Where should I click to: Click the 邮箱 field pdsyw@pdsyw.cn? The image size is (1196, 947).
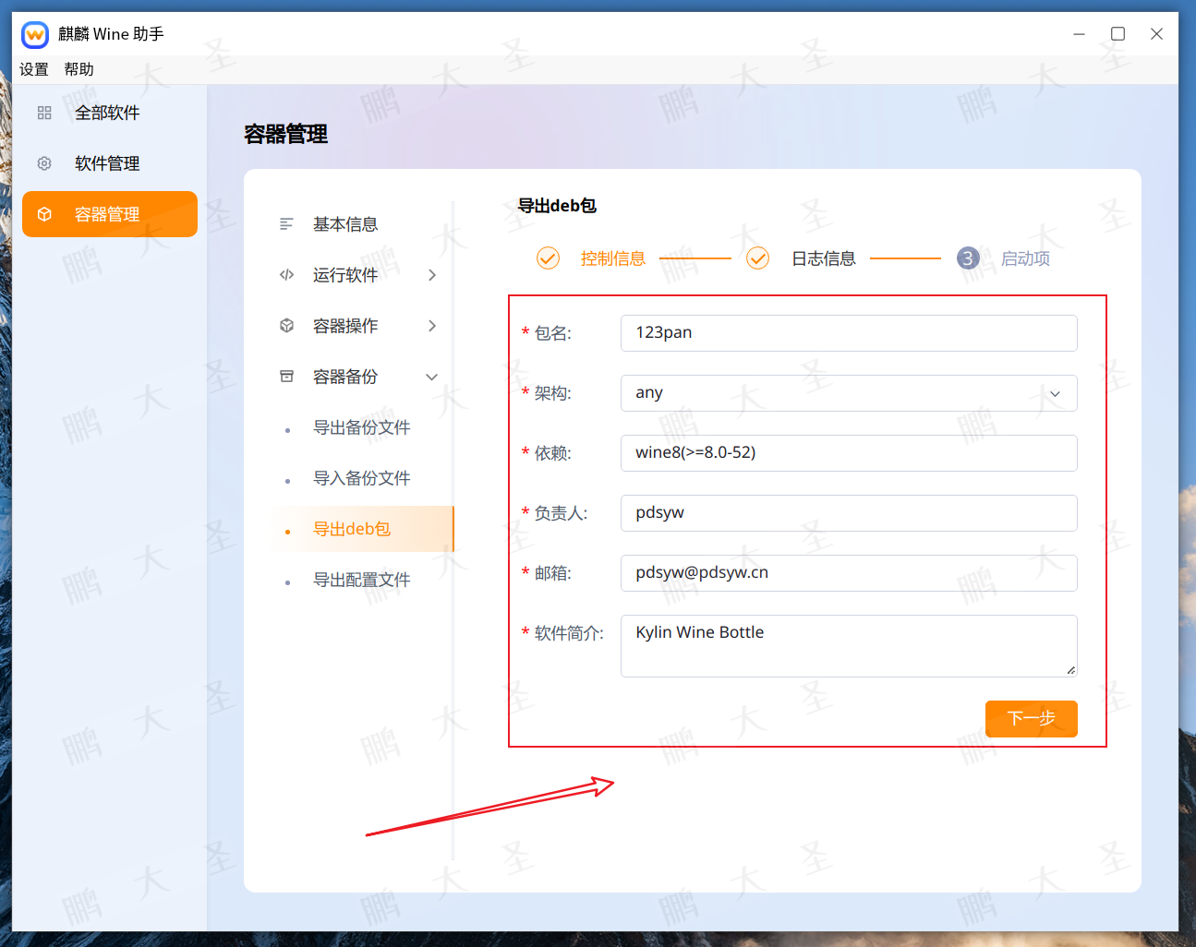(x=849, y=573)
